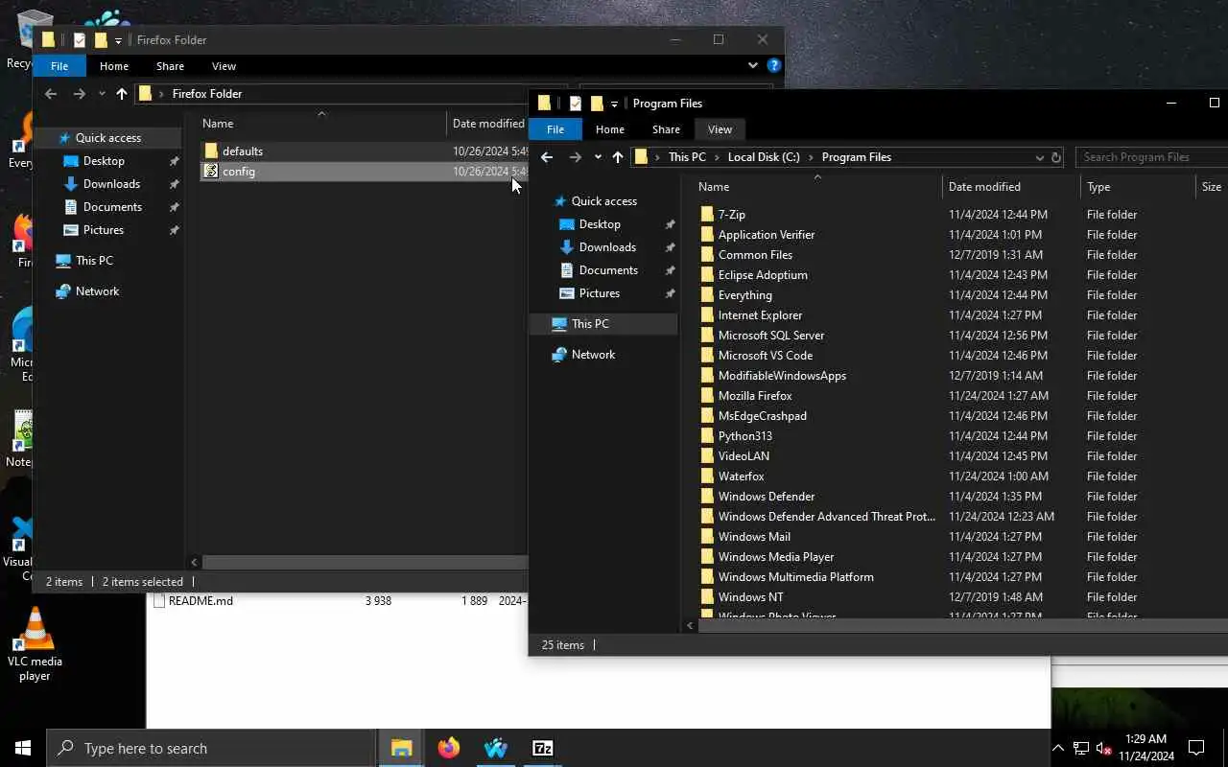Image resolution: width=1228 pixels, height=767 pixels.
Task: Sort Program Files by Date modified column
Action: [x=1011, y=187]
